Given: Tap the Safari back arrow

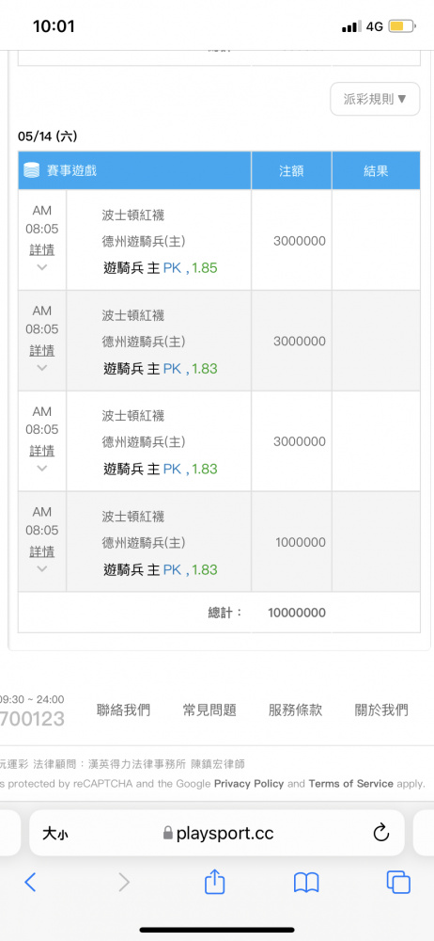Looking at the screenshot, I should 31,882.
